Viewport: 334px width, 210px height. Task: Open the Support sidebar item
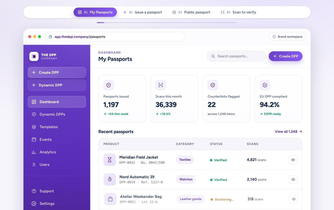pyautogui.click(x=57, y=191)
